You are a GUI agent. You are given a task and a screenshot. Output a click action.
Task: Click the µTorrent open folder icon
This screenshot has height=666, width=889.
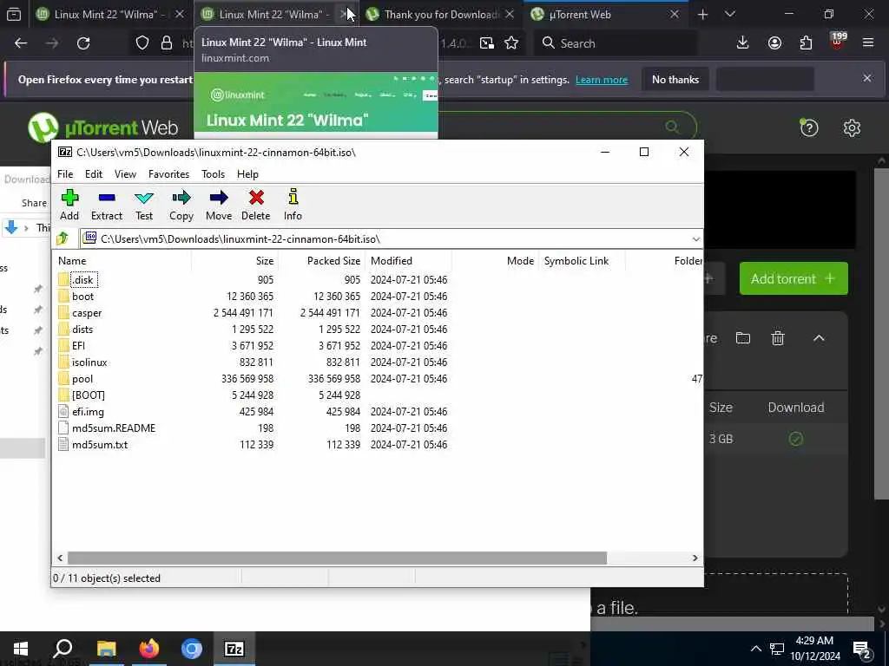[743, 338]
